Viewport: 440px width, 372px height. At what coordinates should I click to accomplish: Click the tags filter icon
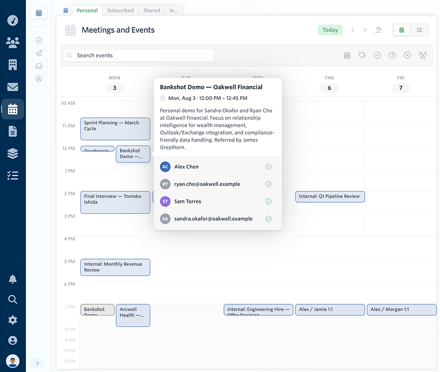click(x=362, y=55)
